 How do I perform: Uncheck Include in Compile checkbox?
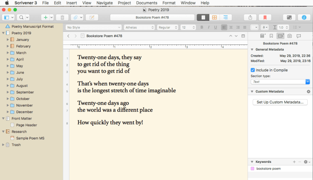[x=253, y=70]
